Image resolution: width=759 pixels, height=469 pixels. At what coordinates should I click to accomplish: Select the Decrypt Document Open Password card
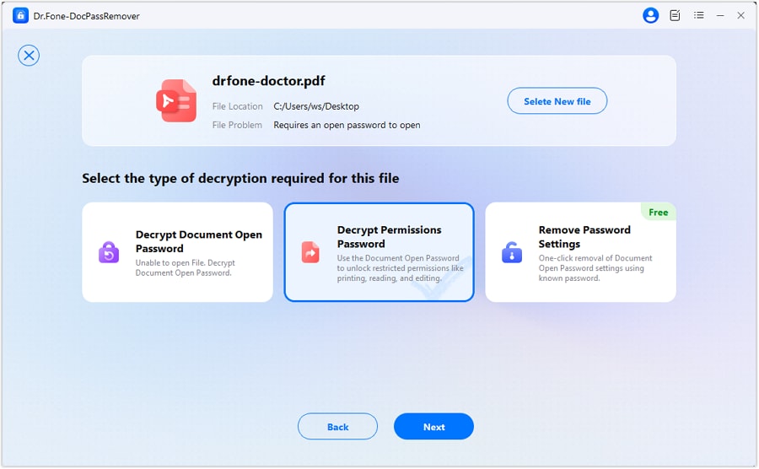tap(178, 252)
